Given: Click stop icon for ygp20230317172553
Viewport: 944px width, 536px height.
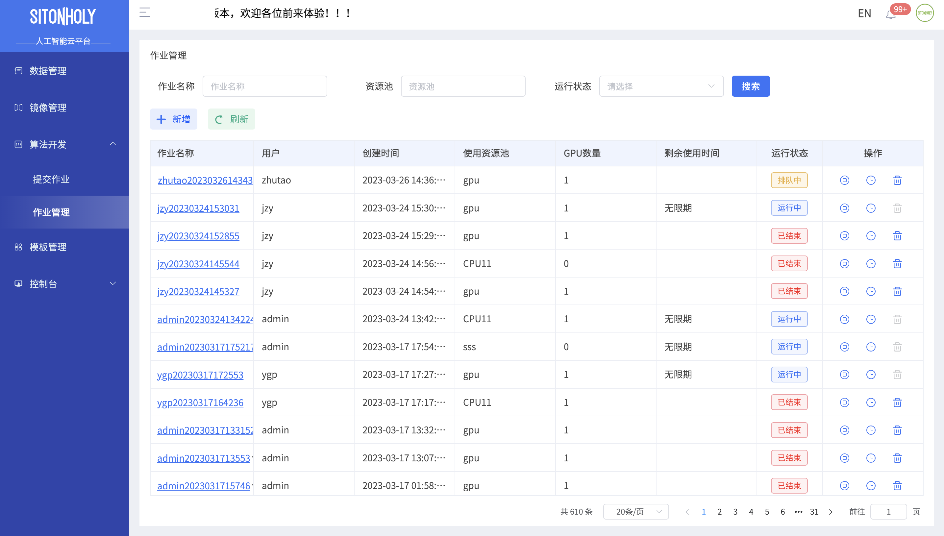Looking at the screenshot, I should click(x=844, y=375).
